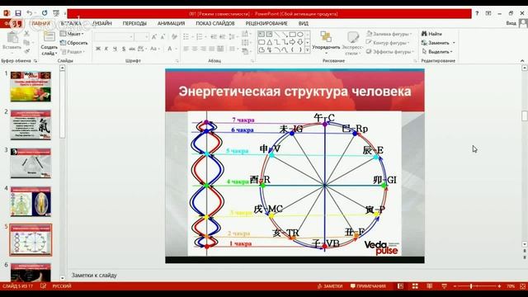Click the Сбросить reset slide button
The width and height of the screenshot is (528, 297).
(x=73, y=43)
